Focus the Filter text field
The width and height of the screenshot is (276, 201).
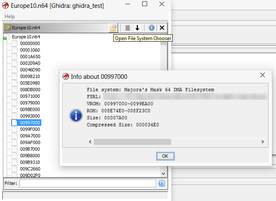click(88, 183)
